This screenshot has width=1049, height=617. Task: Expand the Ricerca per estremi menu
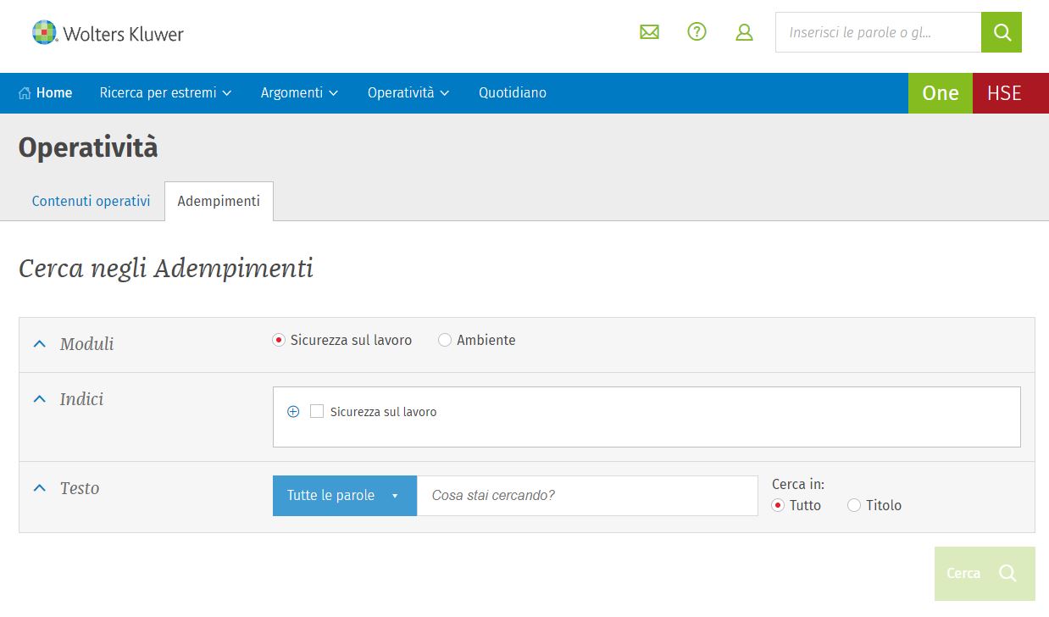(165, 93)
